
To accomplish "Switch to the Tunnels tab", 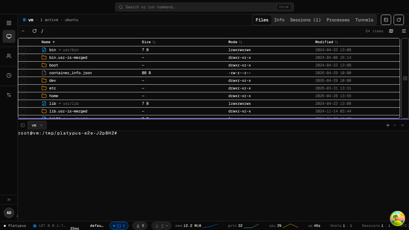I will tap(364, 20).
